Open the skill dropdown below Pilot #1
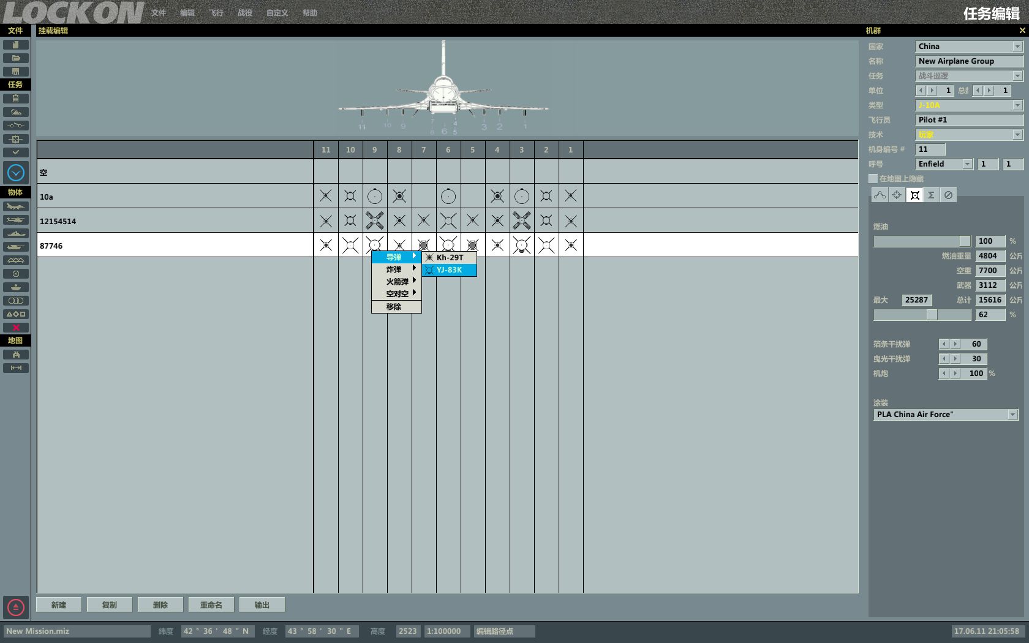Viewport: 1029px width, 643px height. (x=969, y=135)
